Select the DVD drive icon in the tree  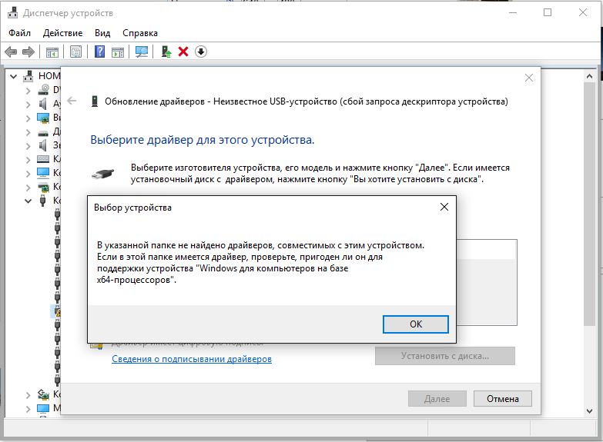tap(43, 90)
